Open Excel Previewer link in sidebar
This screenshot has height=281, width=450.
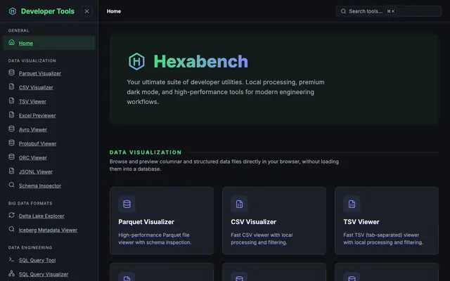[x=37, y=115]
